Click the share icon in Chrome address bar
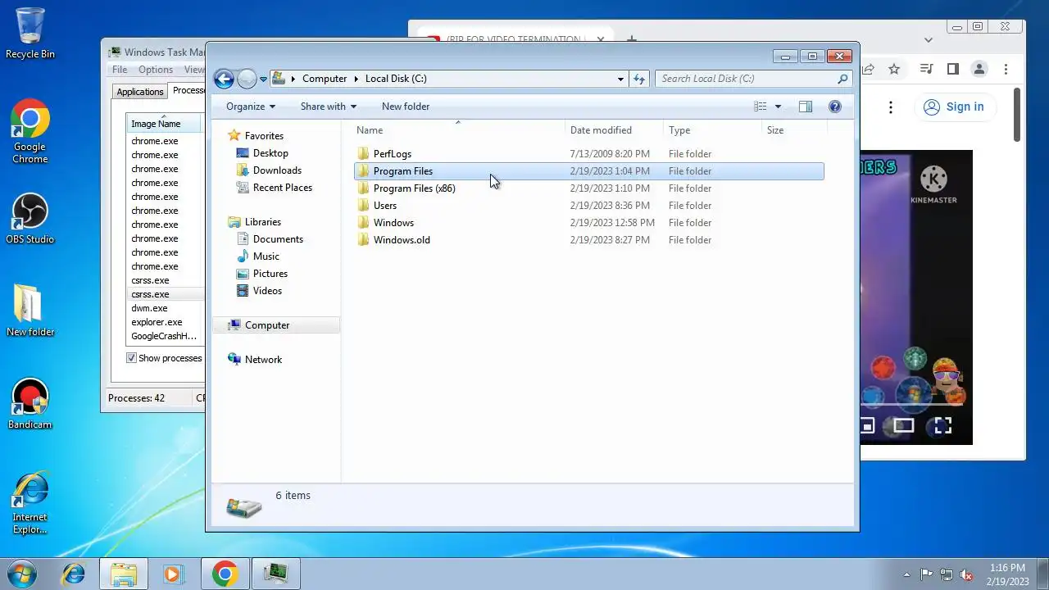 click(x=869, y=70)
